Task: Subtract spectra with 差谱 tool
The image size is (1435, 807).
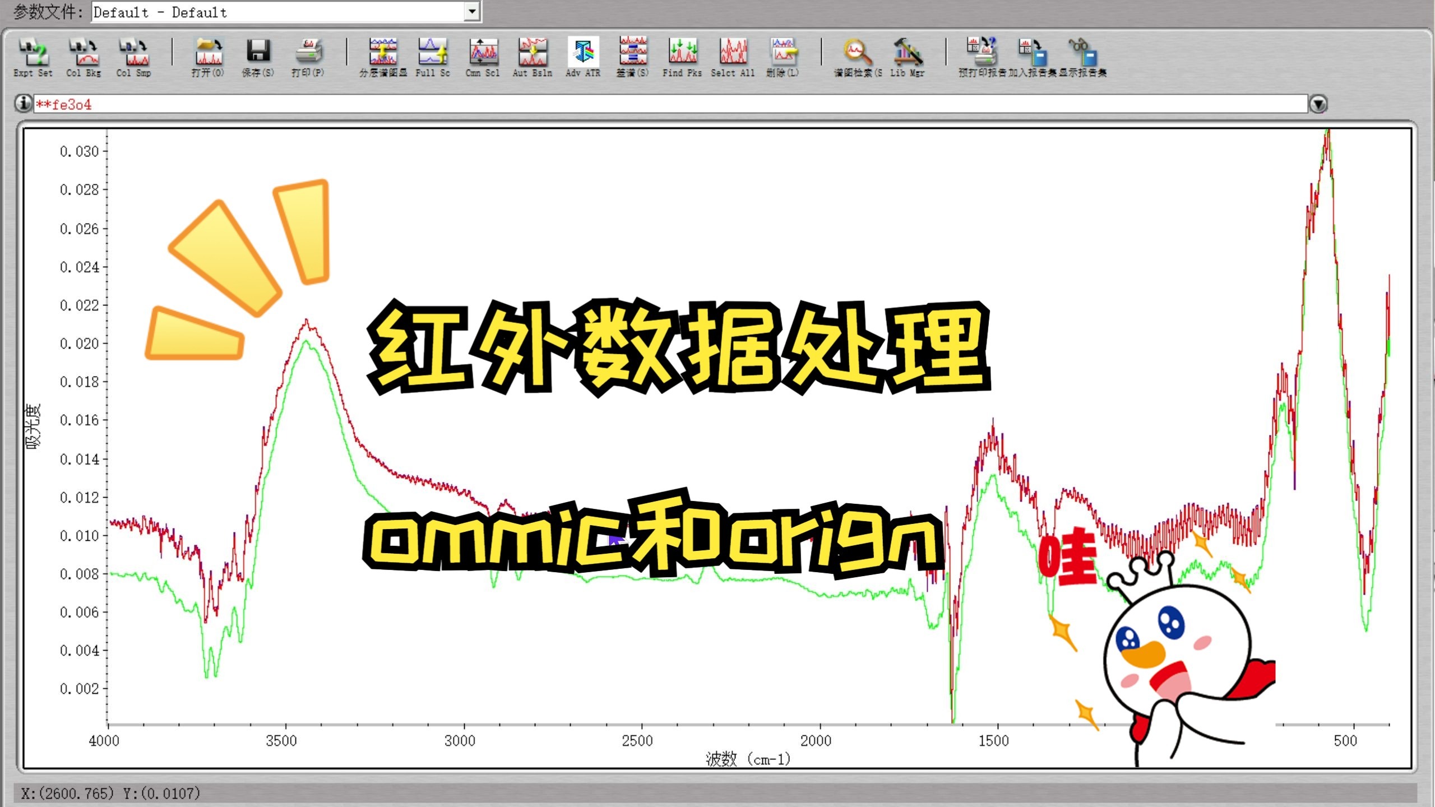Action: tap(633, 57)
